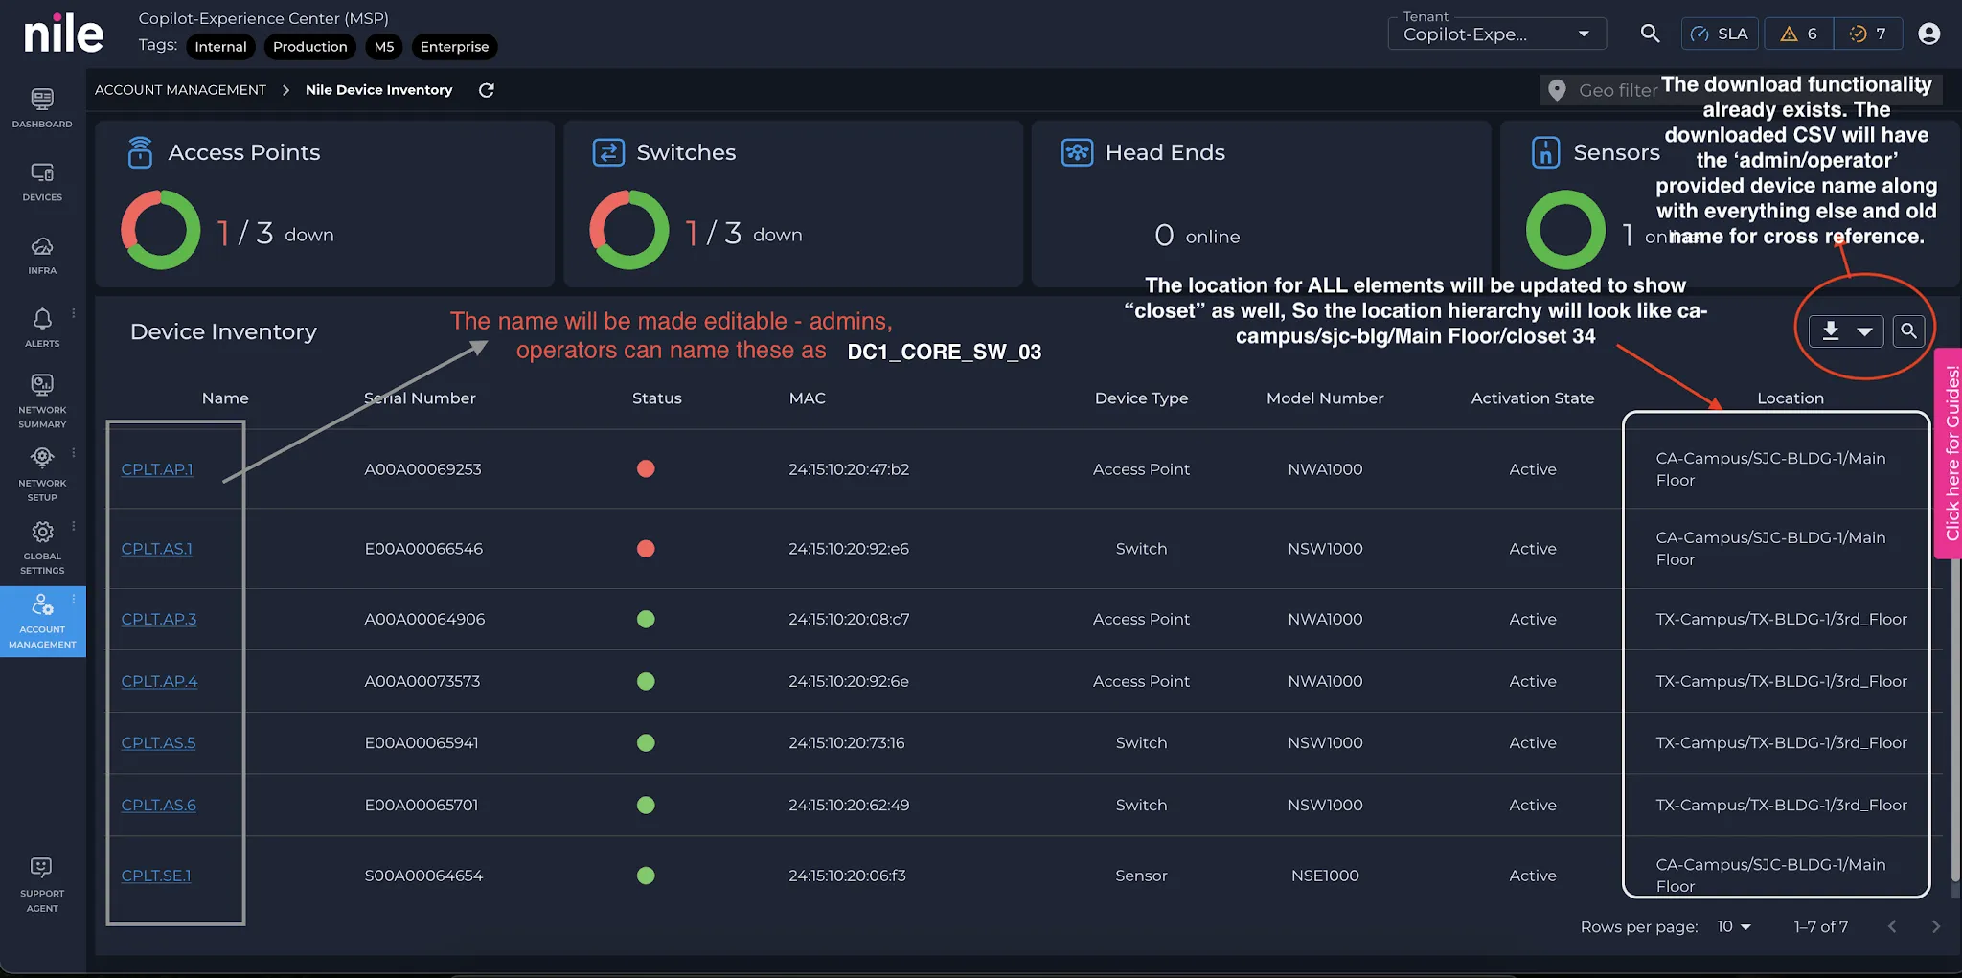Viewport: 1962px width, 978px height.
Task: Click the Nile logo
Action: [63, 34]
